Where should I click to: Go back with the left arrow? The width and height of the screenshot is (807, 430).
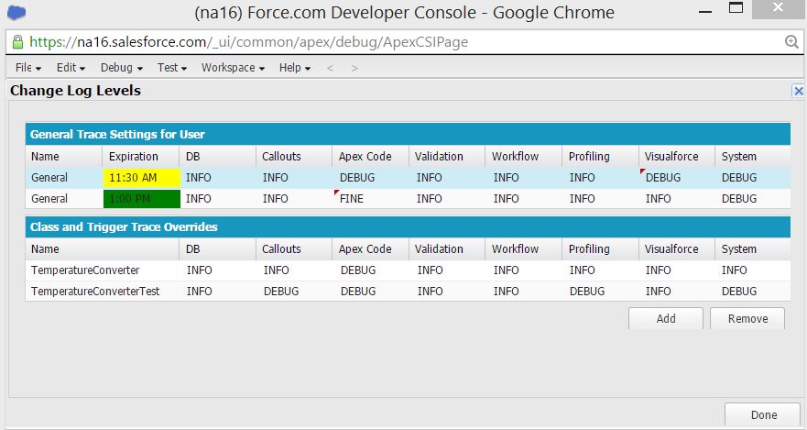point(330,68)
